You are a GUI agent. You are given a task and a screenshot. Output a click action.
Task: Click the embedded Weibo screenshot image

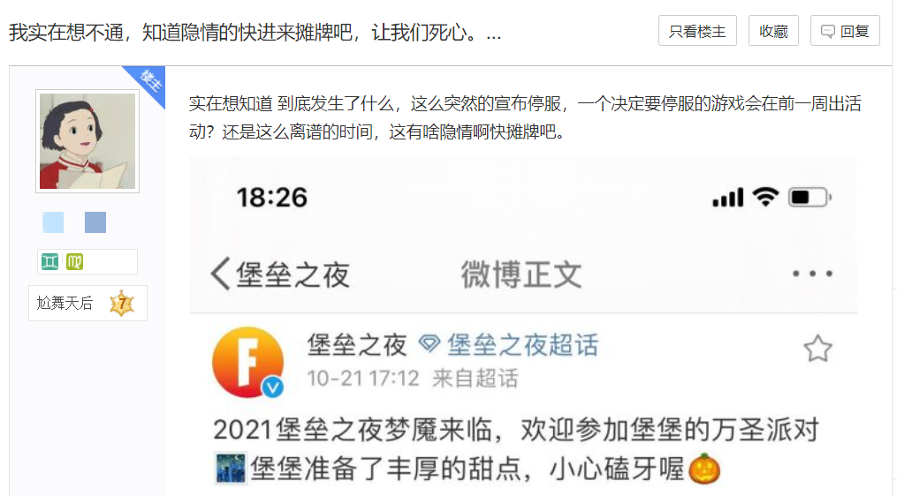point(523,327)
